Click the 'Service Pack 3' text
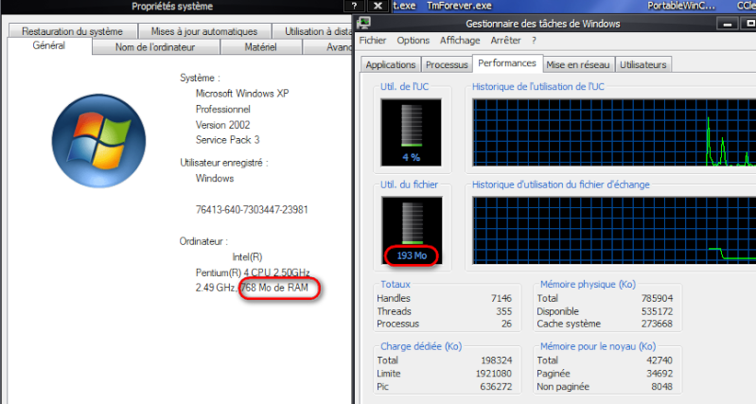756x404 pixels. (228, 140)
